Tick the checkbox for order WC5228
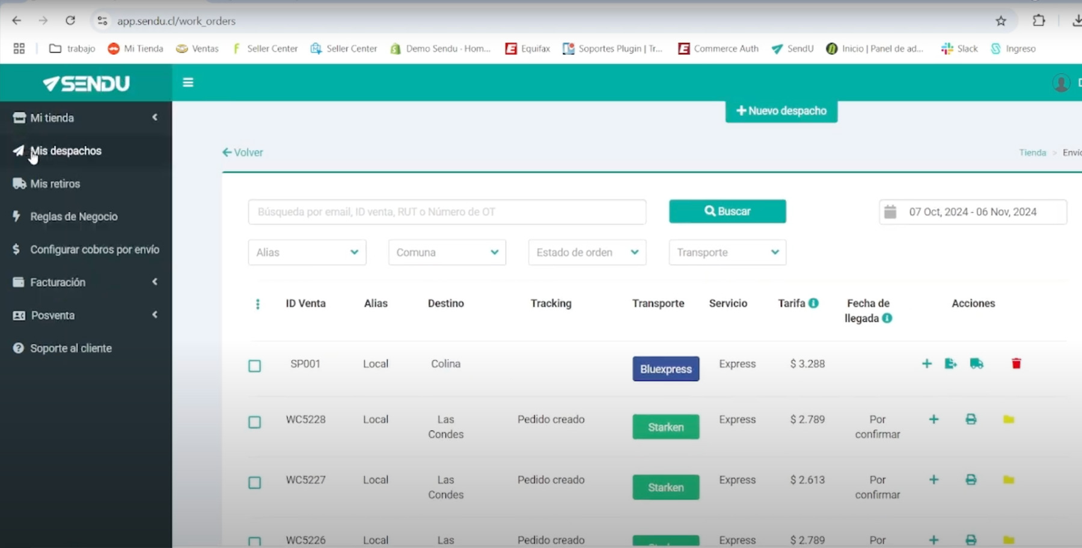 coord(255,422)
